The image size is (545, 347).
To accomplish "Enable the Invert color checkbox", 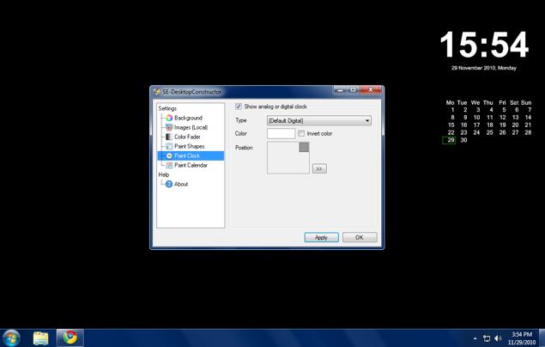I will pos(301,134).
